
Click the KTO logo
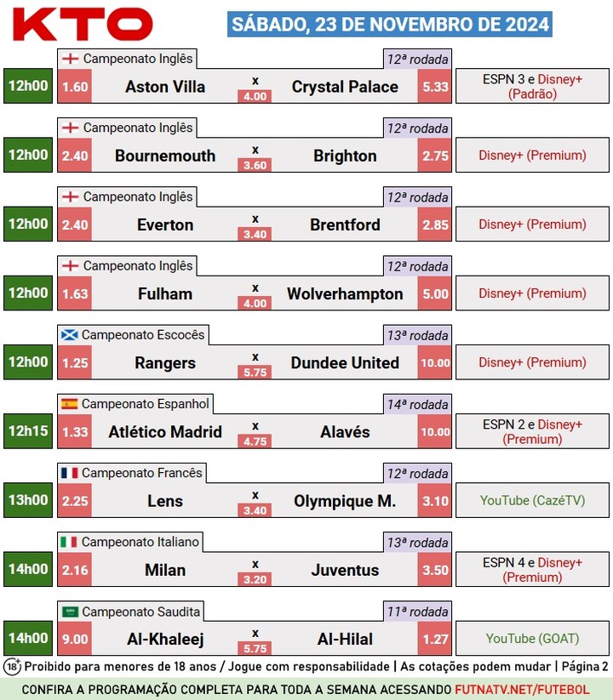click(x=83, y=24)
